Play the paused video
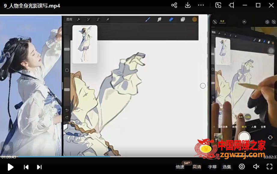277x174 pixels. [11, 167]
